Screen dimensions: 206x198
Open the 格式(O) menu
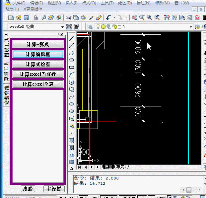coord(89,3)
